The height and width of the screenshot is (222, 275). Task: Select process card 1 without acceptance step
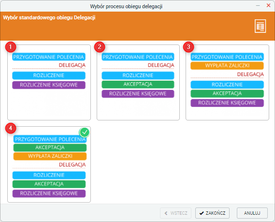[x=49, y=83]
